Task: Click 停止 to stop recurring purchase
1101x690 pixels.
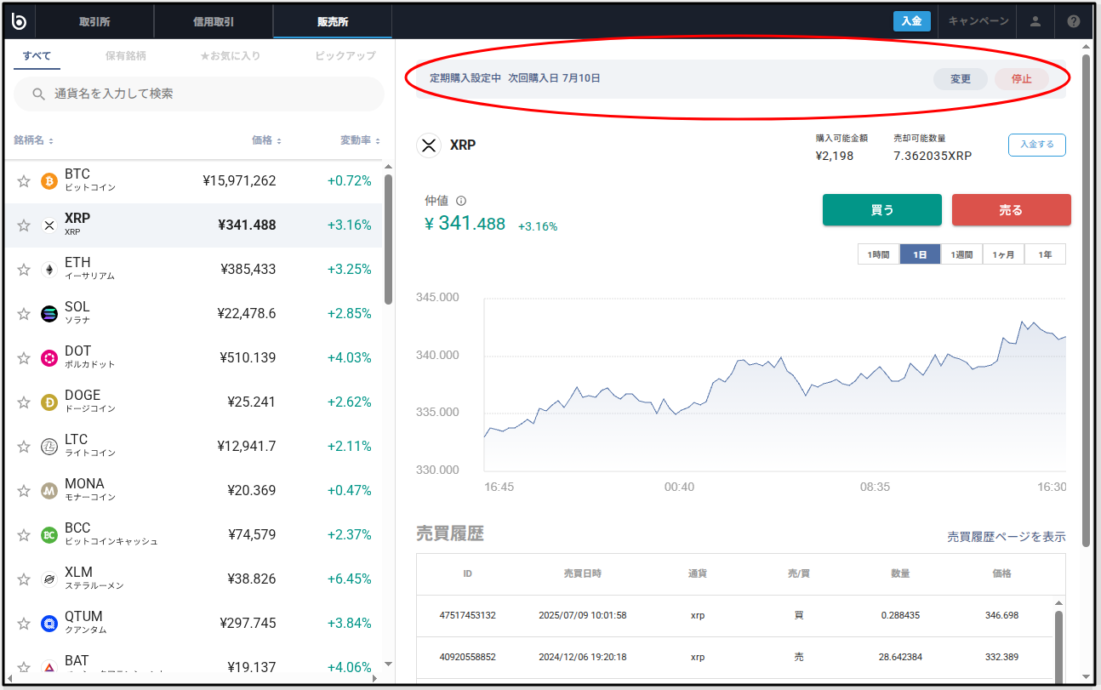Action: pyautogui.click(x=1022, y=79)
